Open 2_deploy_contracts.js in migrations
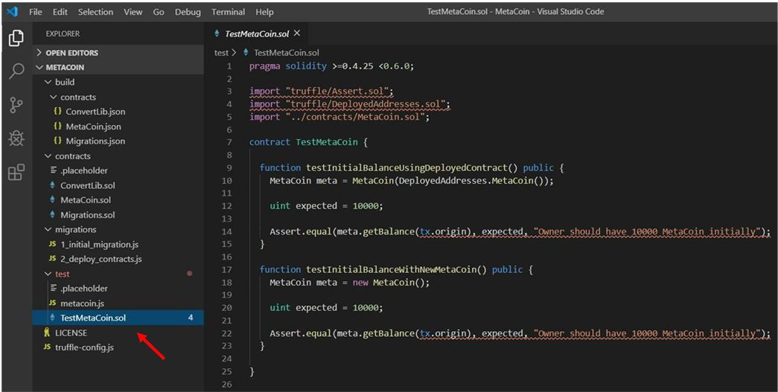The height and width of the screenshot is (392, 778). click(101, 259)
